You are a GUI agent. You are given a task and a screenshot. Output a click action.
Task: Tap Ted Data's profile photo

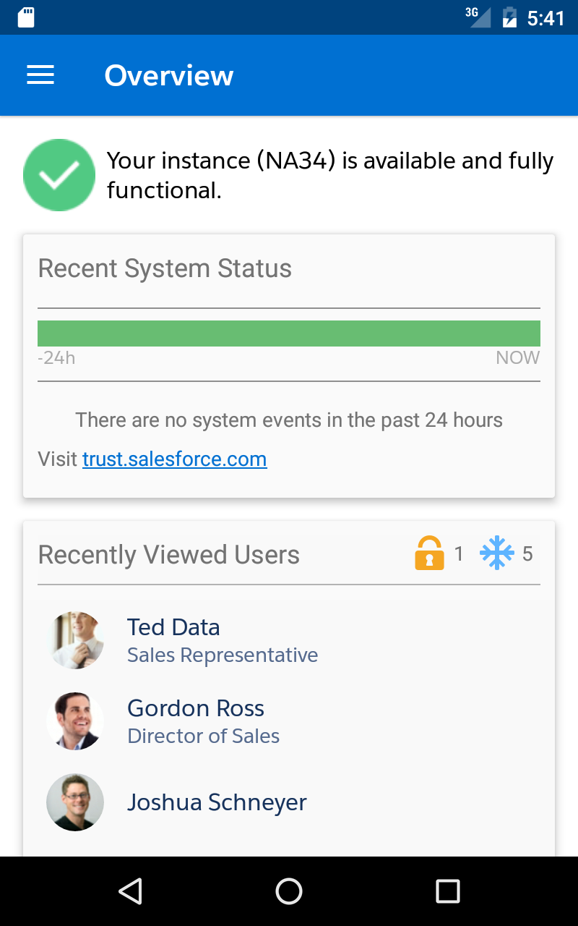pyautogui.click(x=75, y=640)
